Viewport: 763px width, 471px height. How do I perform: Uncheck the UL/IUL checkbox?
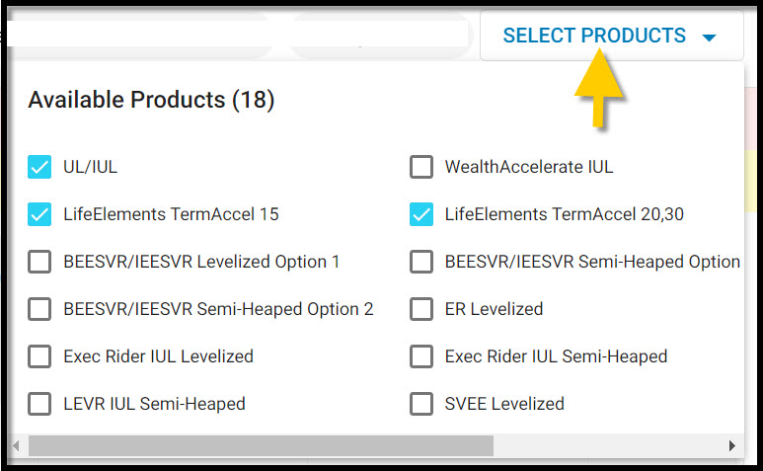pyautogui.click(x=39, y=167)
